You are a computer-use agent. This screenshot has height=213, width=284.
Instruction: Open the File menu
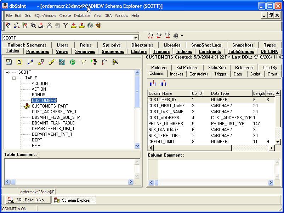coord(9,16)
